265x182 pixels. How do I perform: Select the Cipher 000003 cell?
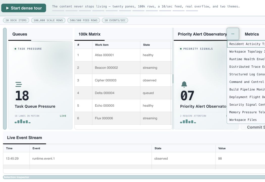pos(116,80)
